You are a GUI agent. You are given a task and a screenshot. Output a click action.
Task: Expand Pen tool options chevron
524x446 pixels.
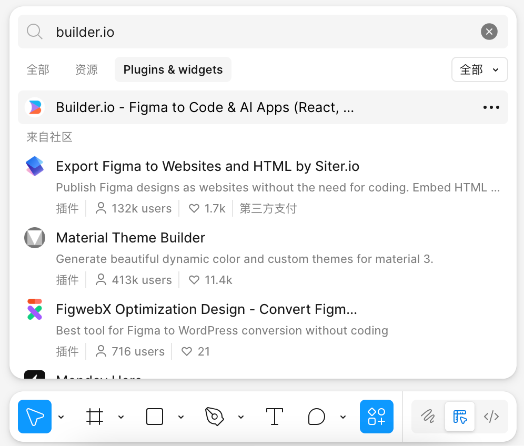(x=241, y=417)
